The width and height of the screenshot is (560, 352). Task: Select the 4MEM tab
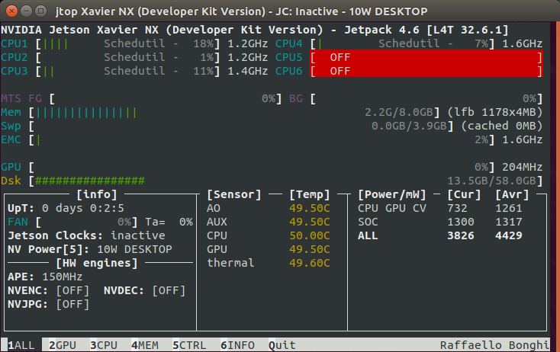coord(145,345)
